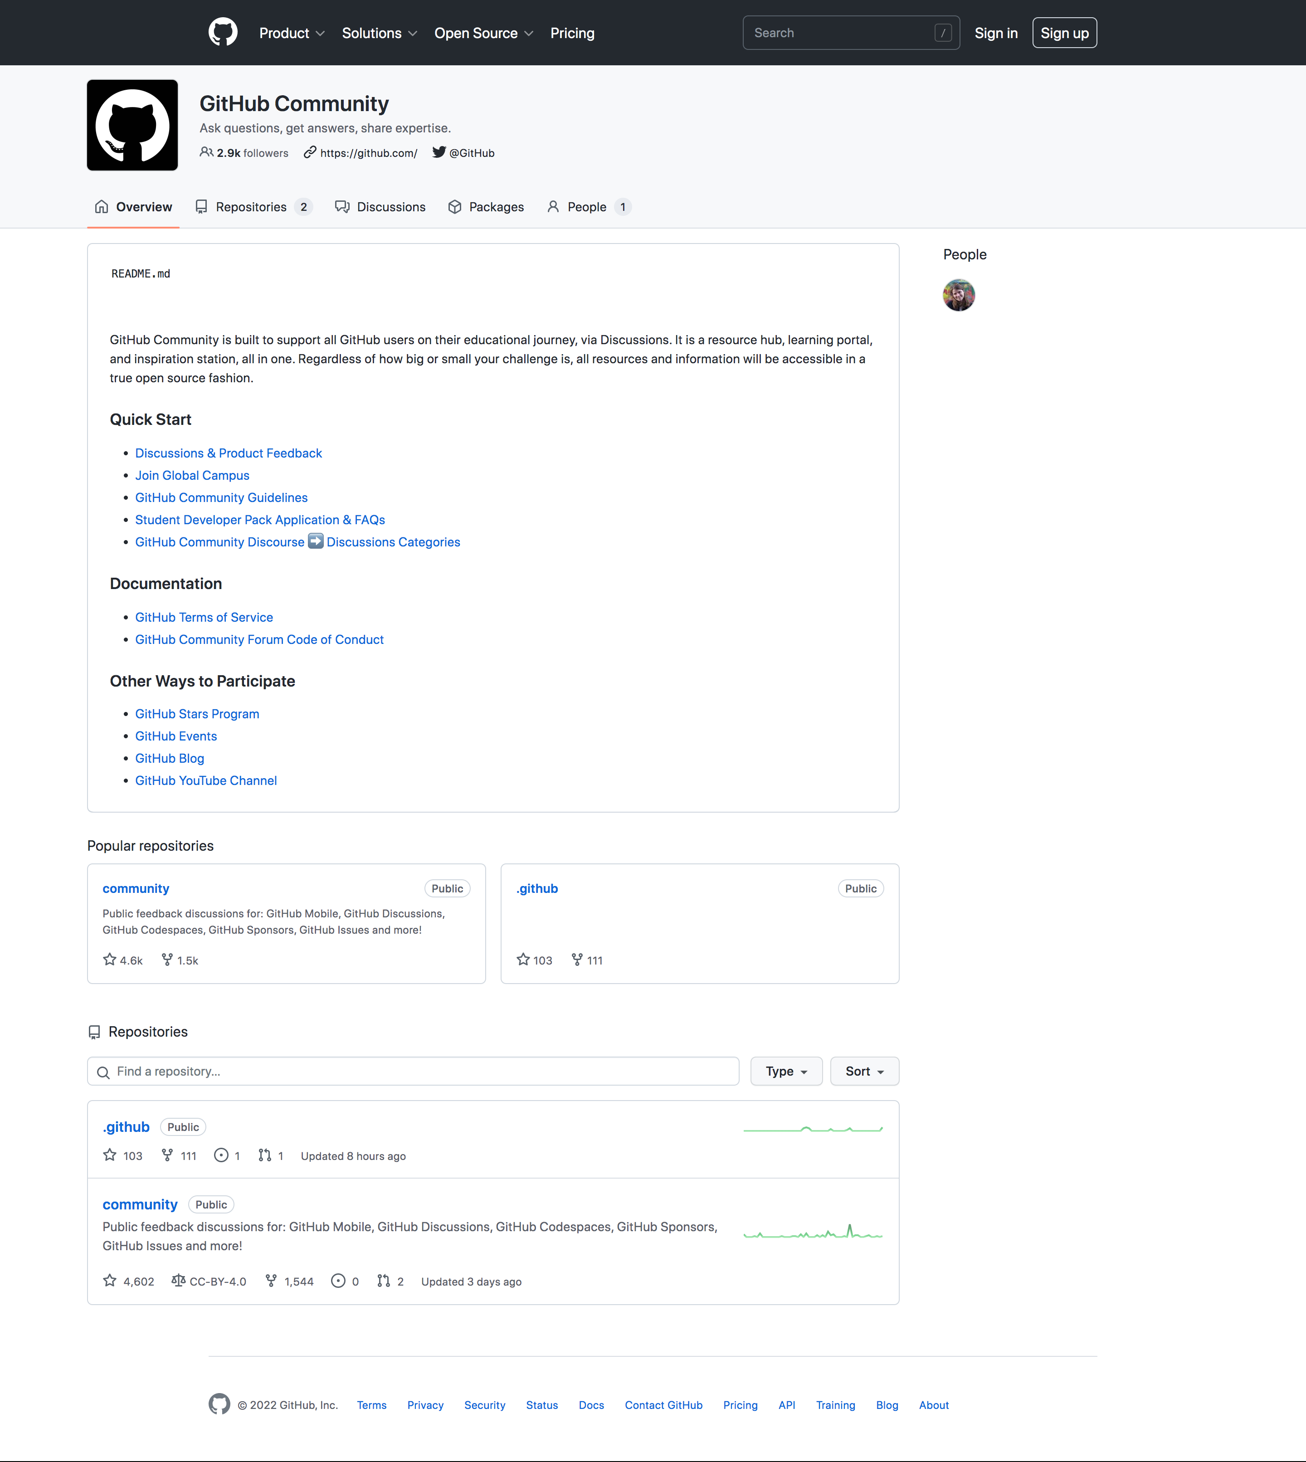
Task: Click the community activity sparkline graph
Action: [x=813, y=1231]
